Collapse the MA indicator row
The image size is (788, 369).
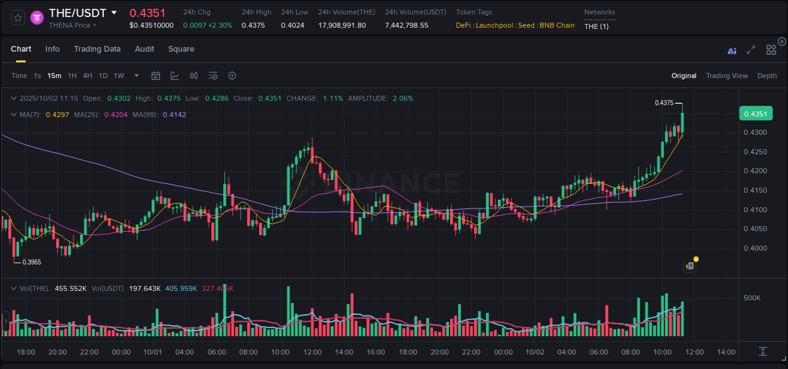coord(14,115)
